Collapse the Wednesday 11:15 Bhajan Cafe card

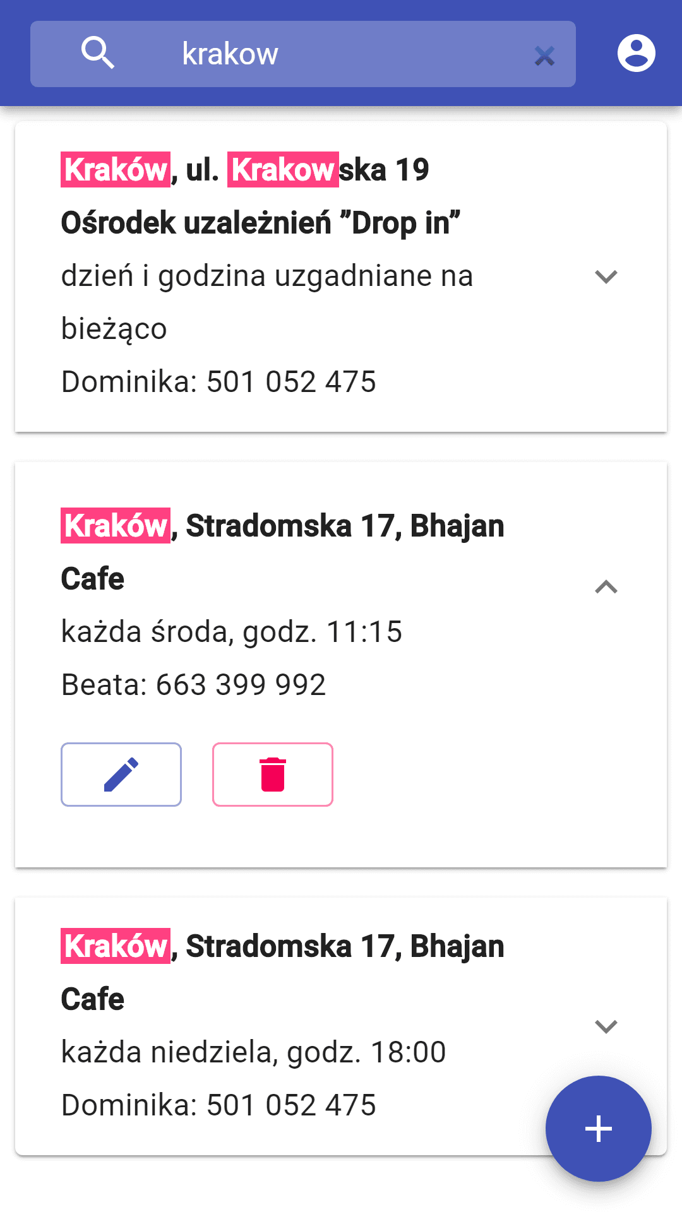tap(606, 587)
